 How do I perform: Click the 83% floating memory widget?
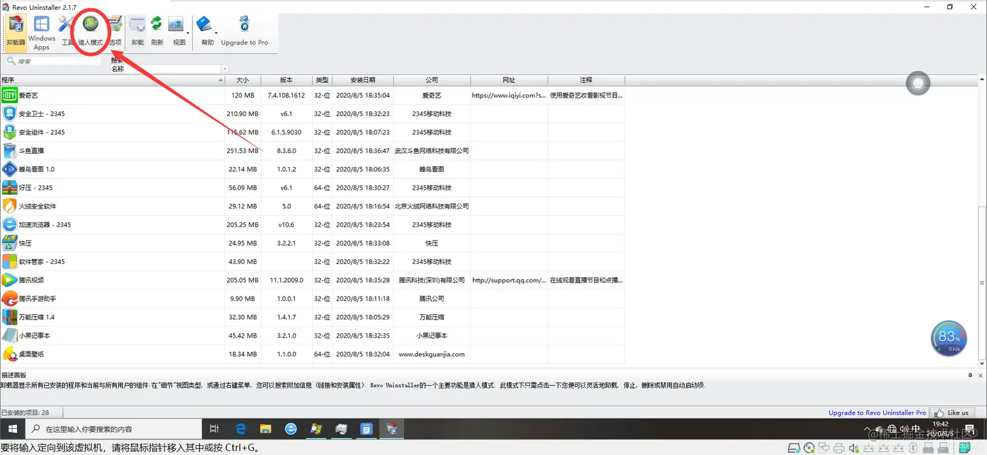point(948,339)
